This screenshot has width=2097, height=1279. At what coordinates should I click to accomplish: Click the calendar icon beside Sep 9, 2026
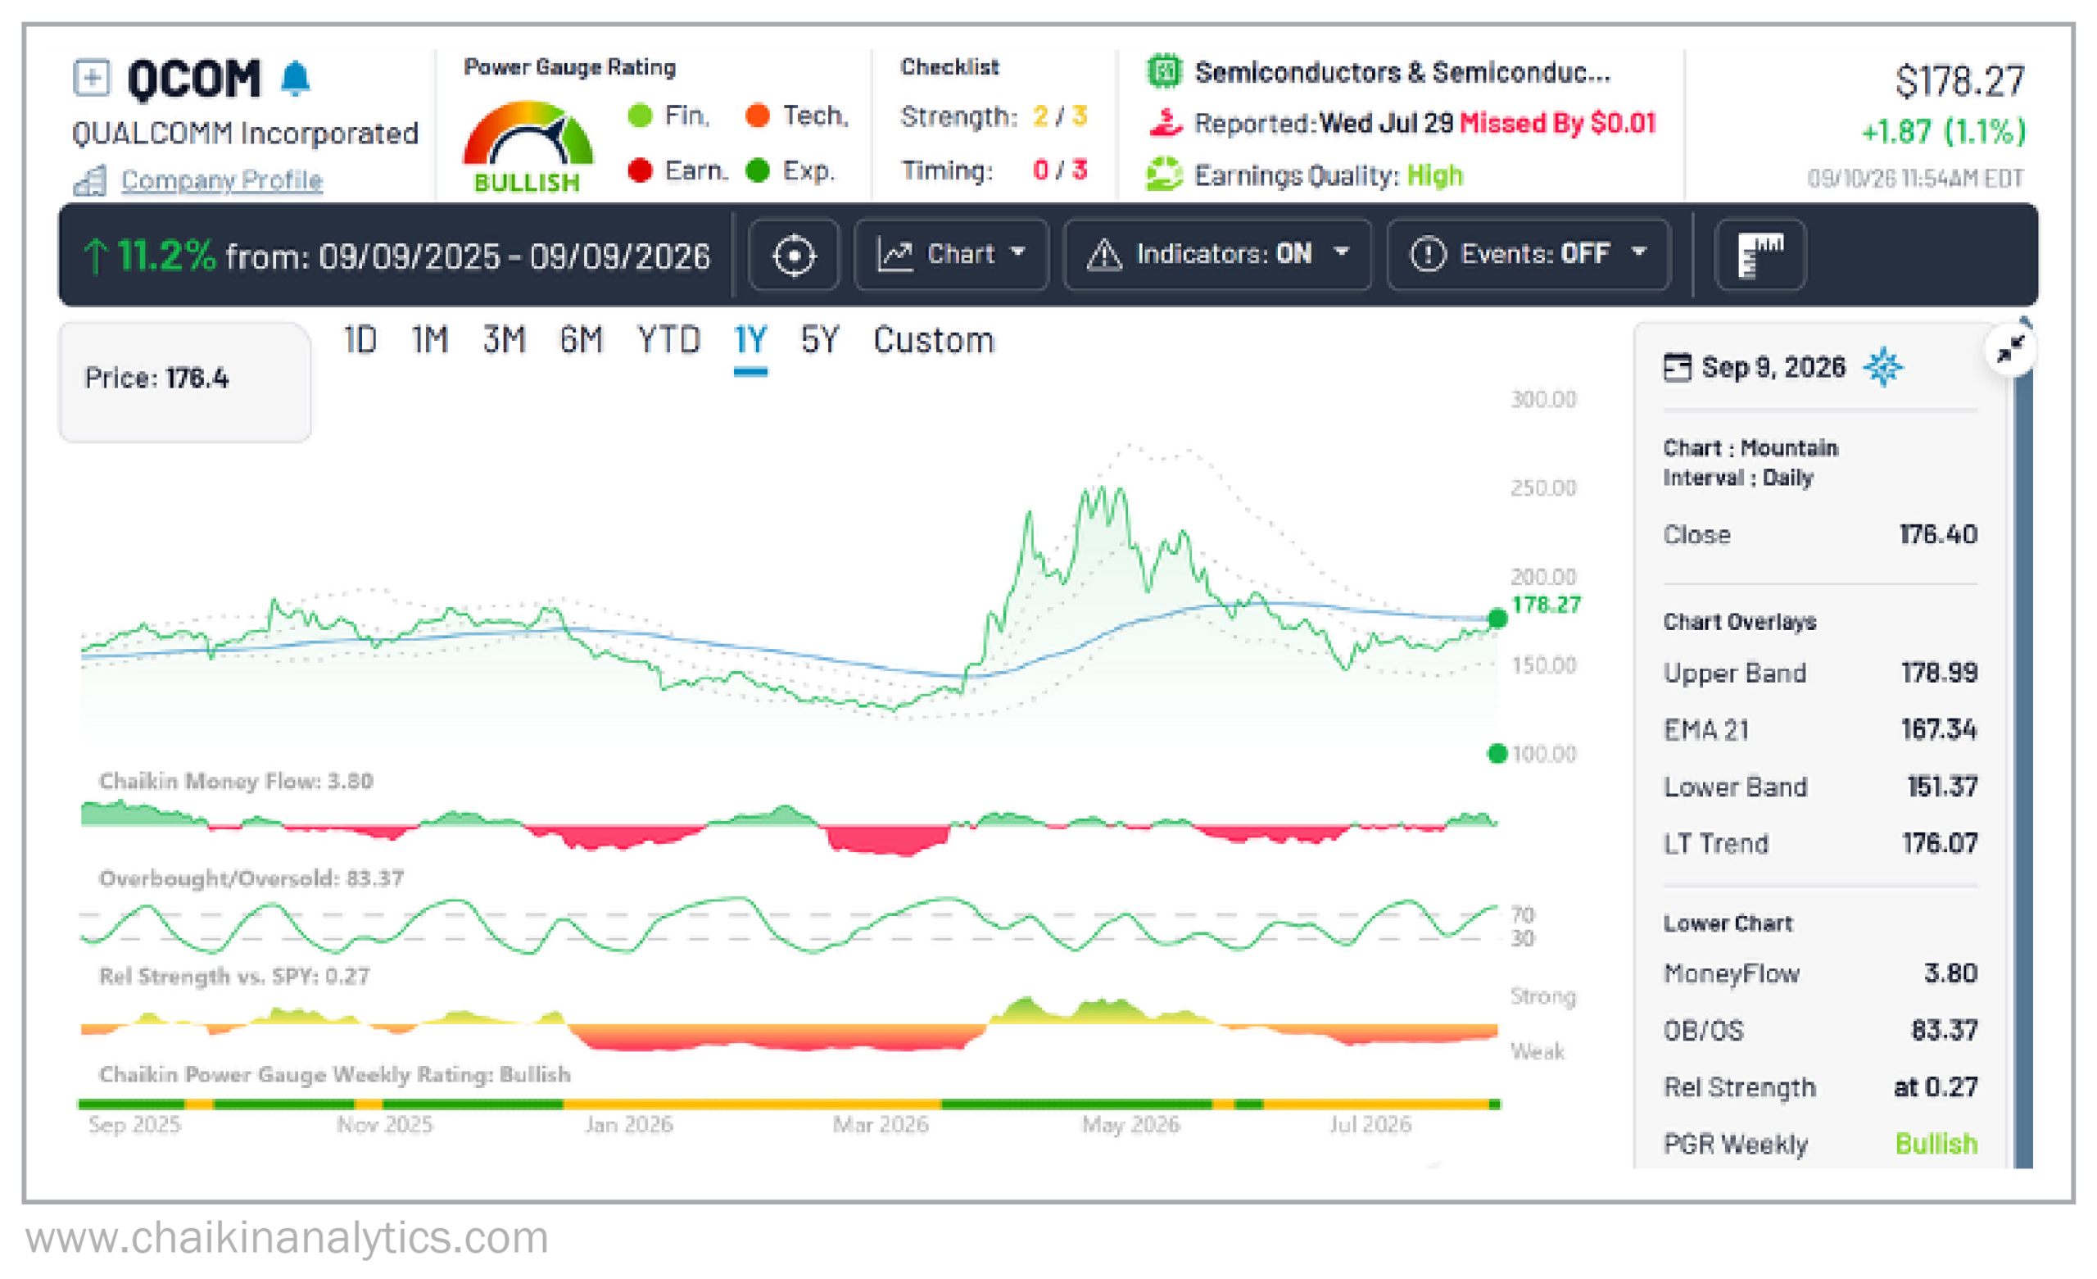1677,368
